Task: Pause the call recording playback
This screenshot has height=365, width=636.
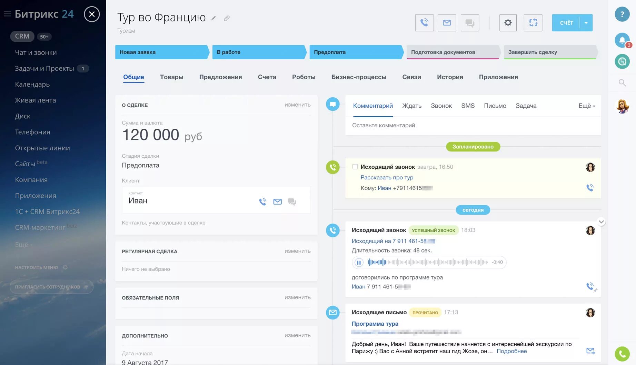Action: [359, 262]
